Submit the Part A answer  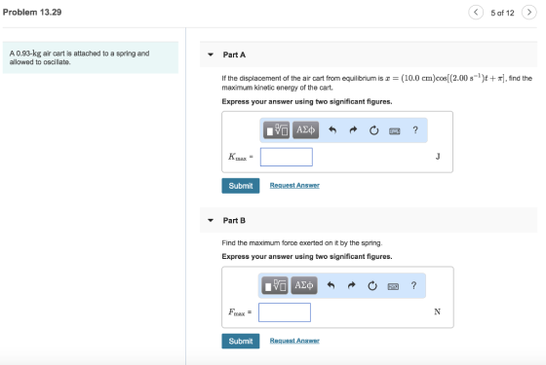point(241,186)
